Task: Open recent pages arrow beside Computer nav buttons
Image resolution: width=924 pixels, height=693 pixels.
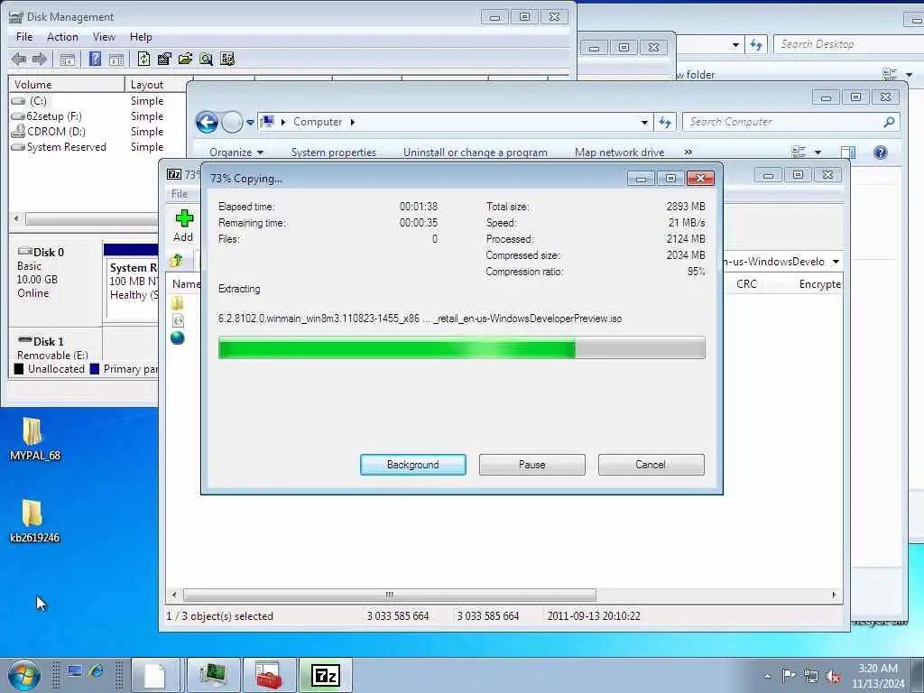Action: tap(250, 123)
